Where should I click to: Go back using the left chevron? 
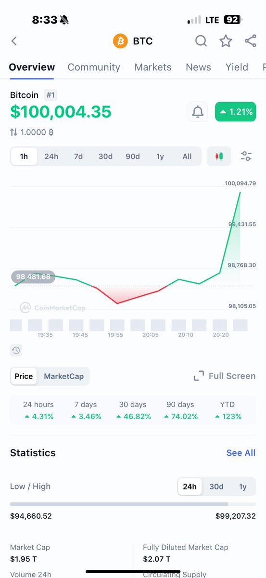(14, 41)
